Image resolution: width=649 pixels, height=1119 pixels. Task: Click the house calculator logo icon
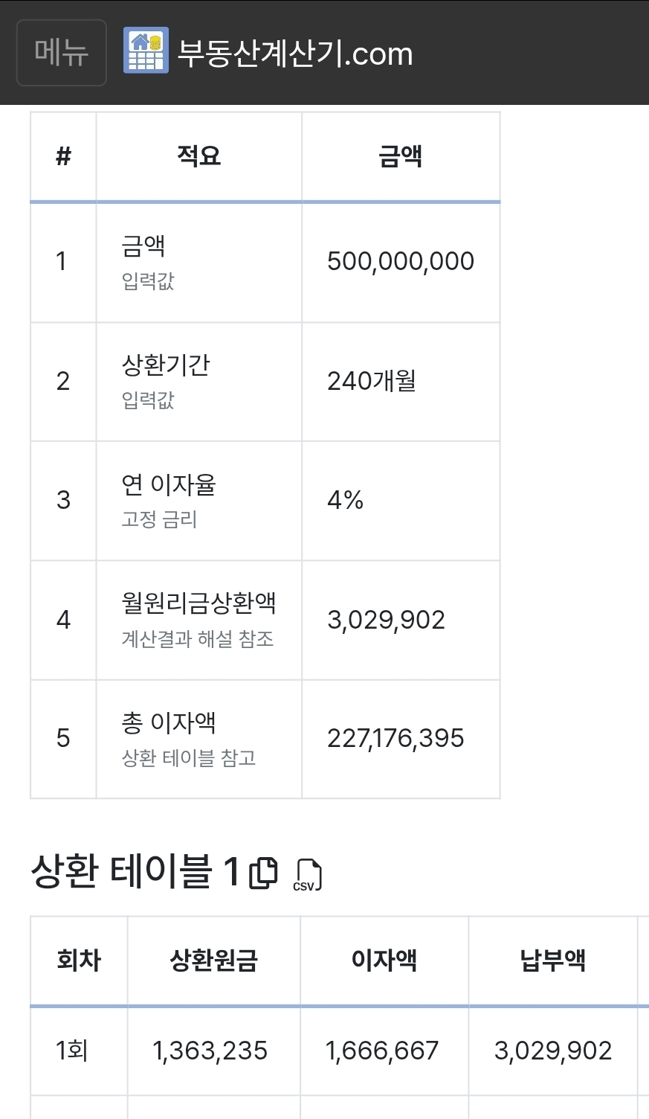point(146,51)
